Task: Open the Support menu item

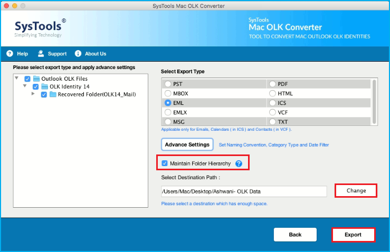Action: click(x=57, y=54)
